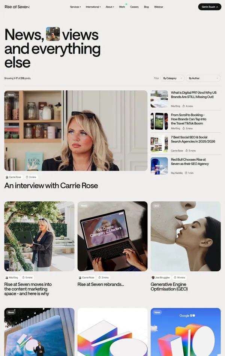Expand the International menu
Image resolution: width=225 pixels, height=356 pixels.
pyautogui.click(x=93, y=7)
